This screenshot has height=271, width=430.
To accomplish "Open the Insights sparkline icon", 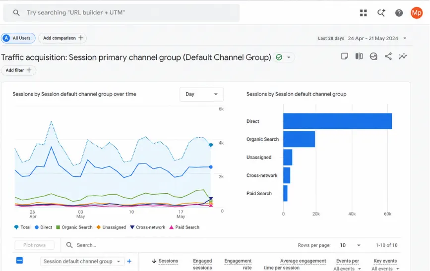I will 403,56.
